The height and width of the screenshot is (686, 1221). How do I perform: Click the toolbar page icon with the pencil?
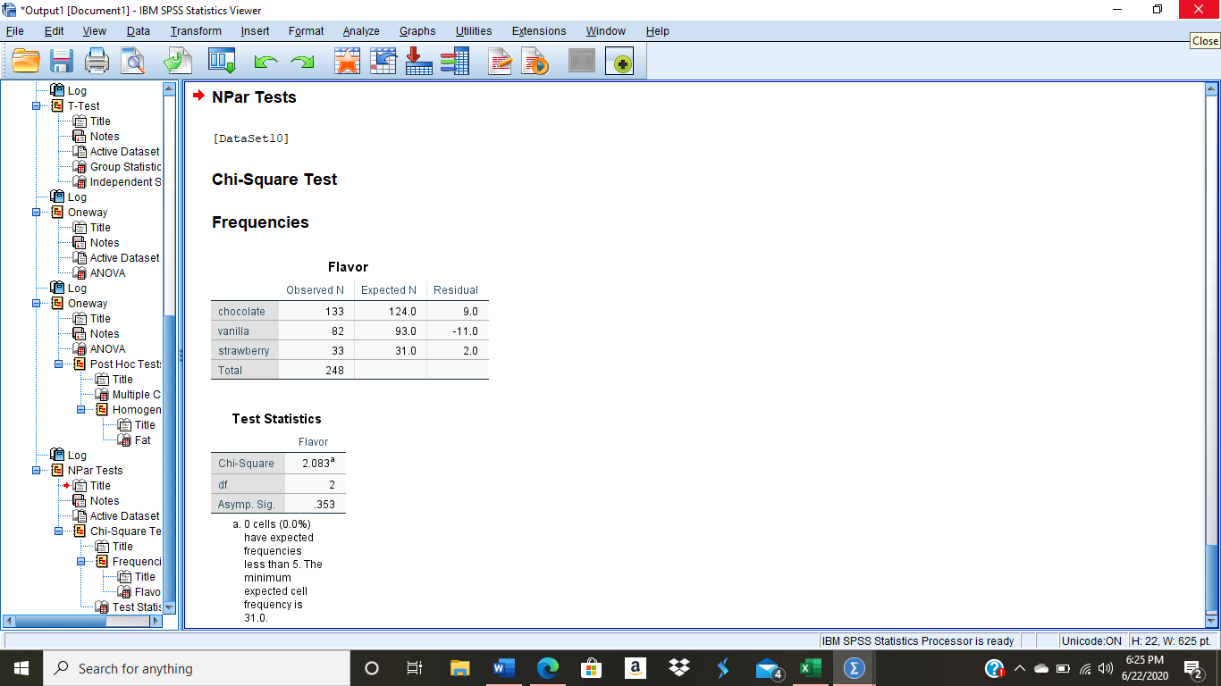click(500, 61)
